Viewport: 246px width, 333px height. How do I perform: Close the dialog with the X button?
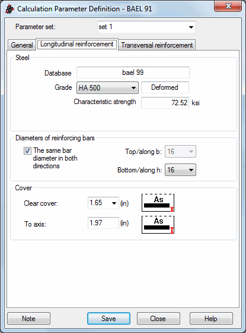[228, 6]
